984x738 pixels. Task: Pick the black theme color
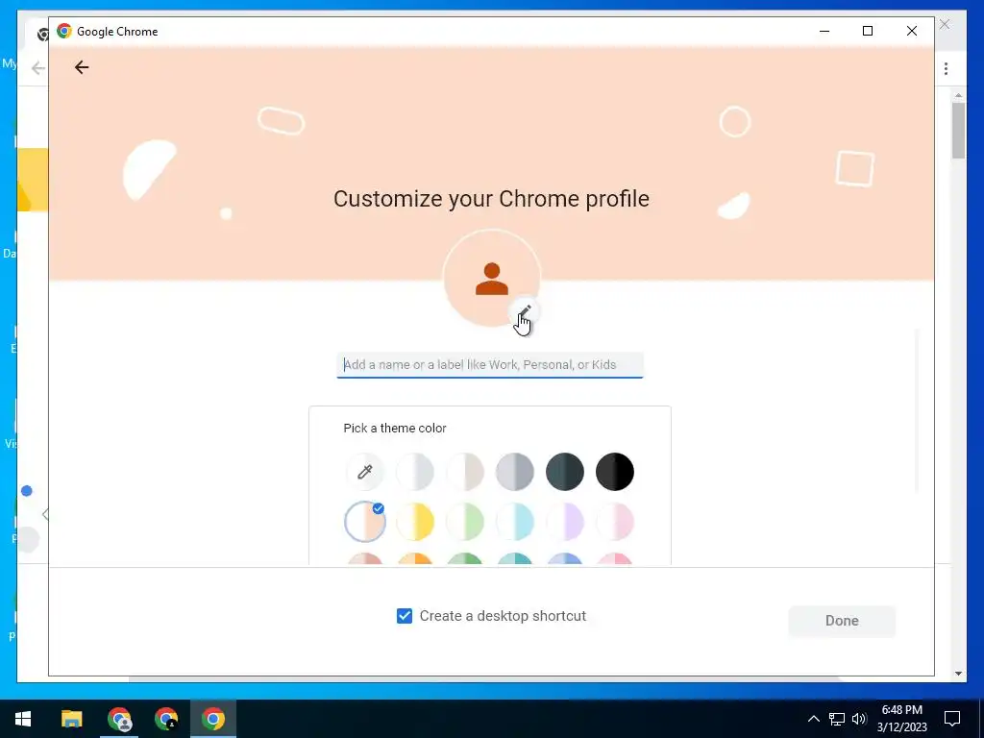[615, 471]
